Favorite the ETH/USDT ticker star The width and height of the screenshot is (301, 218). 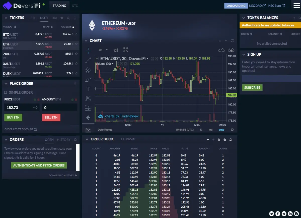(76, 44)
